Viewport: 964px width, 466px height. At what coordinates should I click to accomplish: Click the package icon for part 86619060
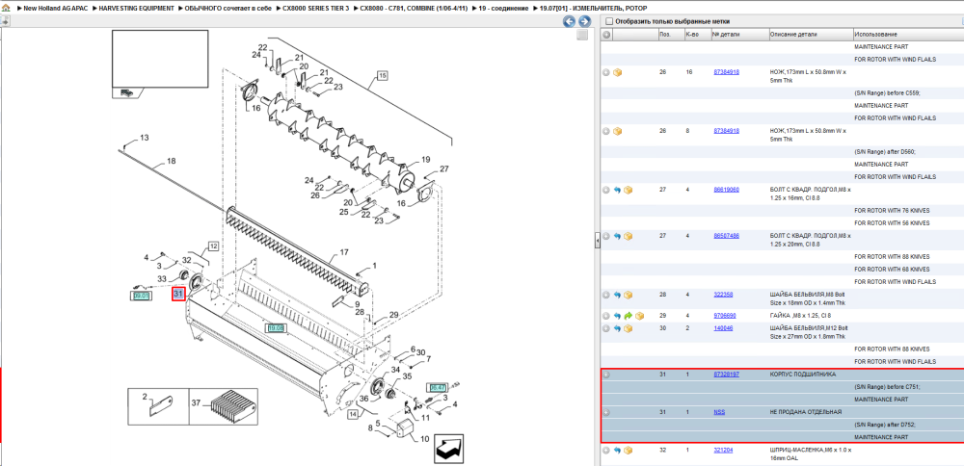pyautogui.click(x=629, y=190)
